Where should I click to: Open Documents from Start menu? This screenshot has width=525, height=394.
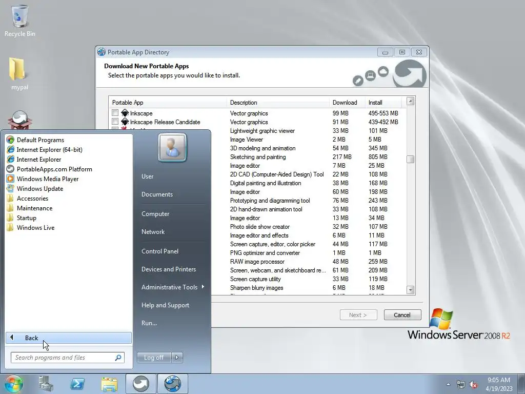(157, 194)
